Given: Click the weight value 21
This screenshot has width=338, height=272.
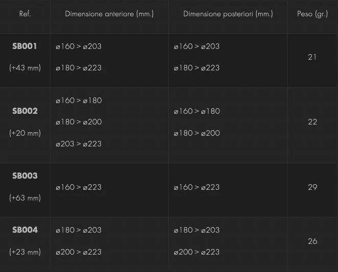Looking at the screenshot, I should tap(312, 57).
